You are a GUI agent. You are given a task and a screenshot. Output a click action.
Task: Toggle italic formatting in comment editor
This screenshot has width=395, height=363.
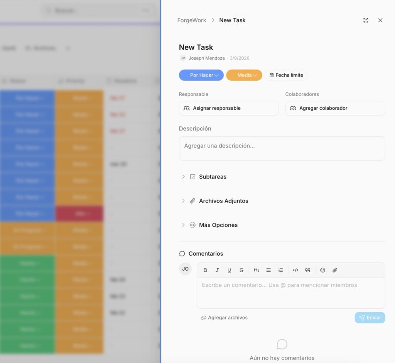point(217,270)
